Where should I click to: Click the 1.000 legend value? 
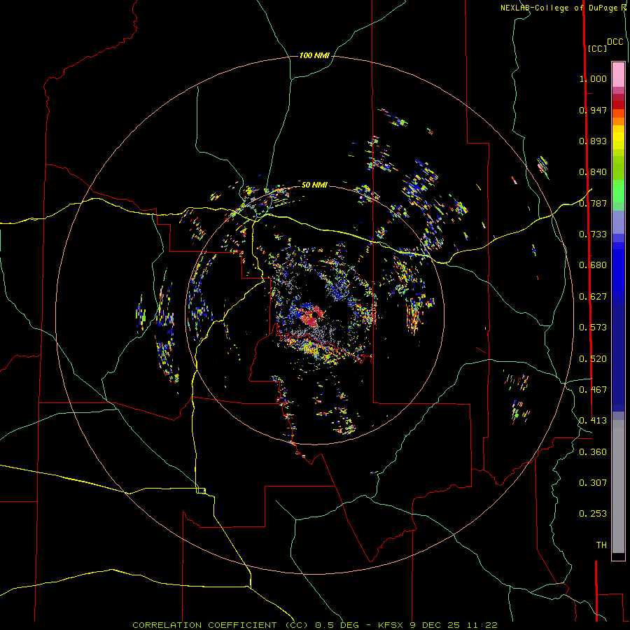593,78
